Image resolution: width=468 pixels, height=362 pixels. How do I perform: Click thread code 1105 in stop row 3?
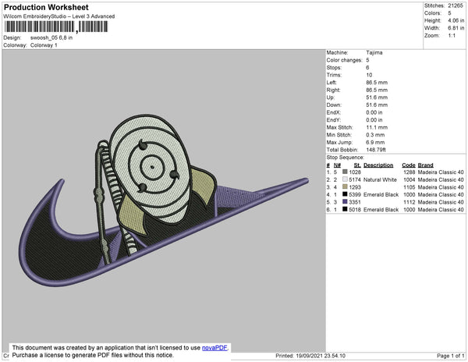pos(409,187)
